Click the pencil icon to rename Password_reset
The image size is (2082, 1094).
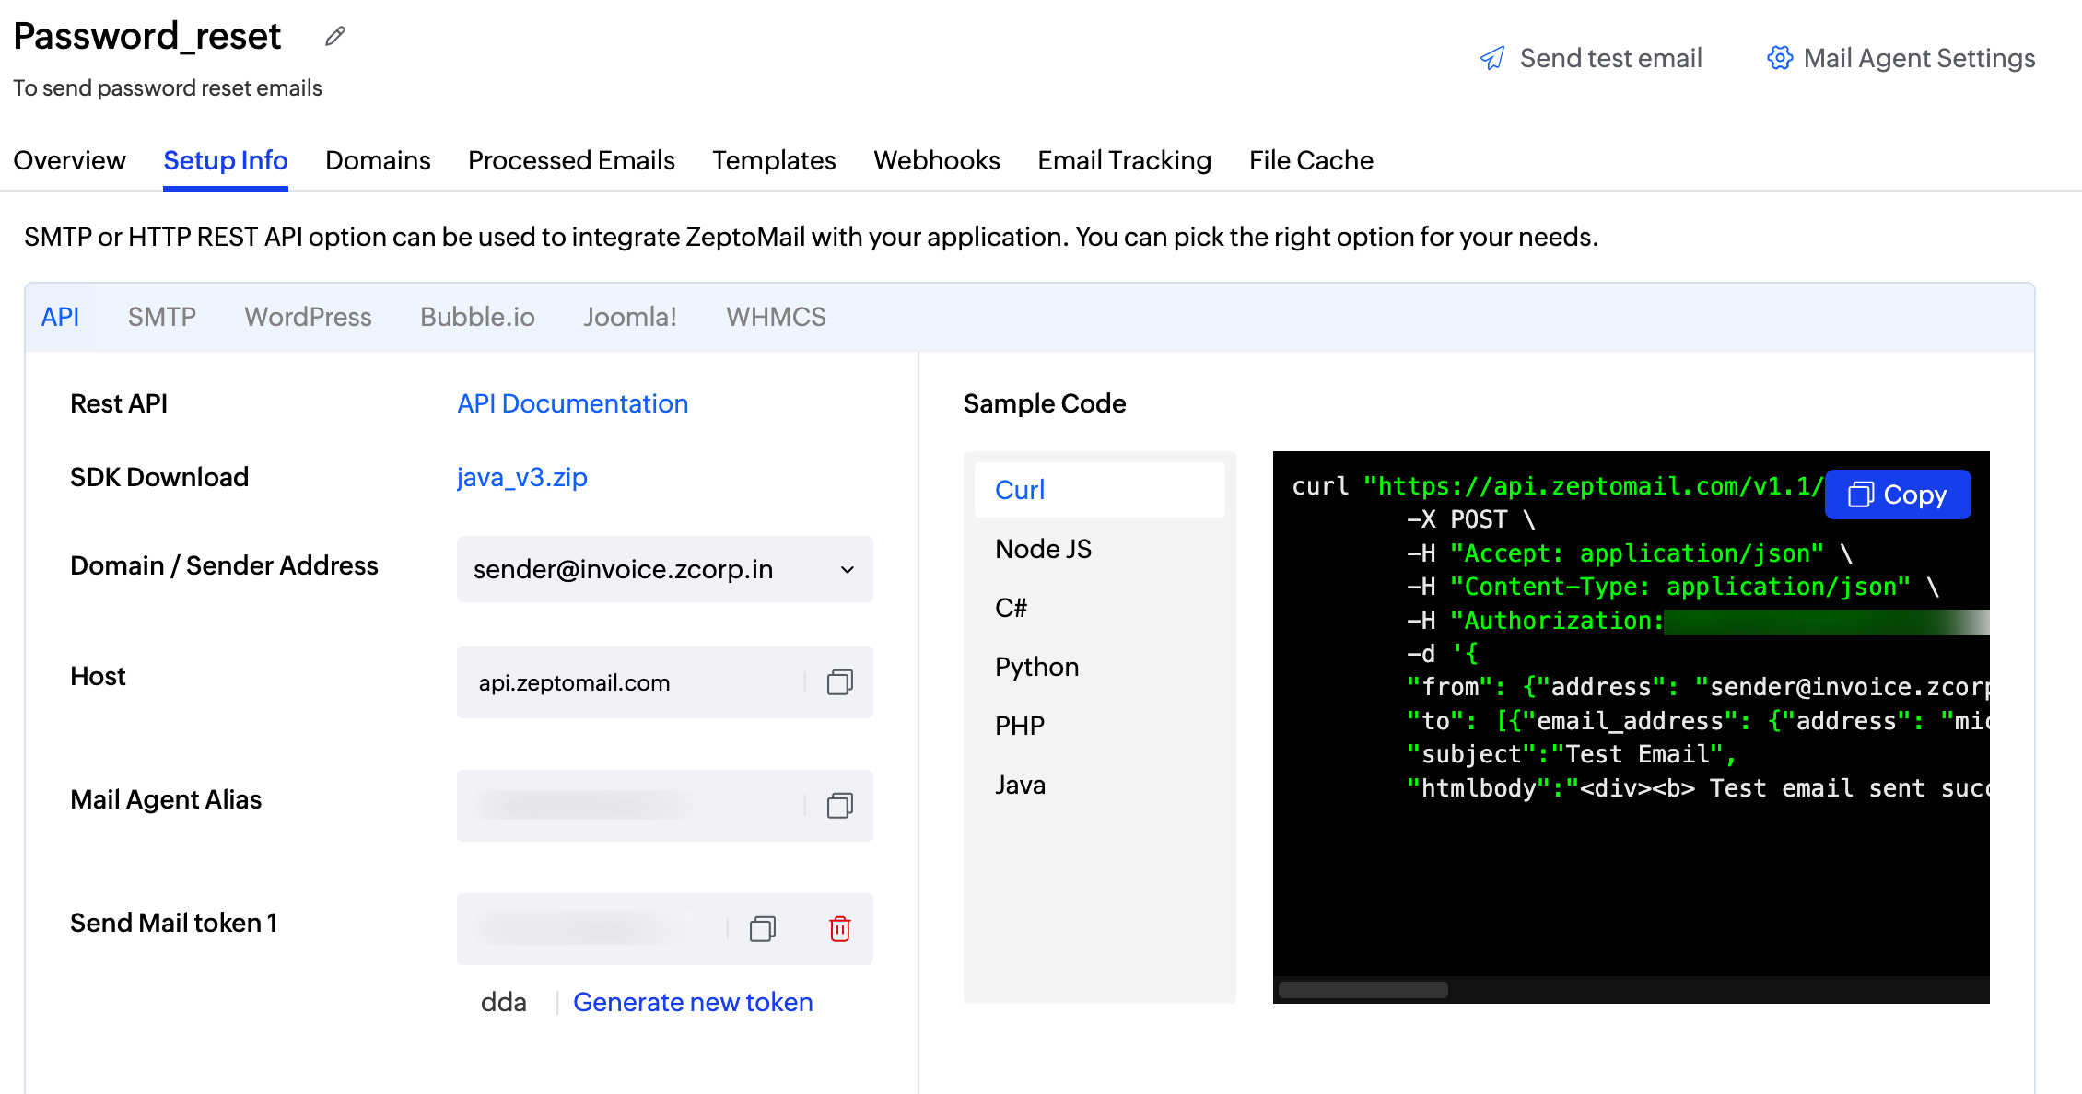335,36
